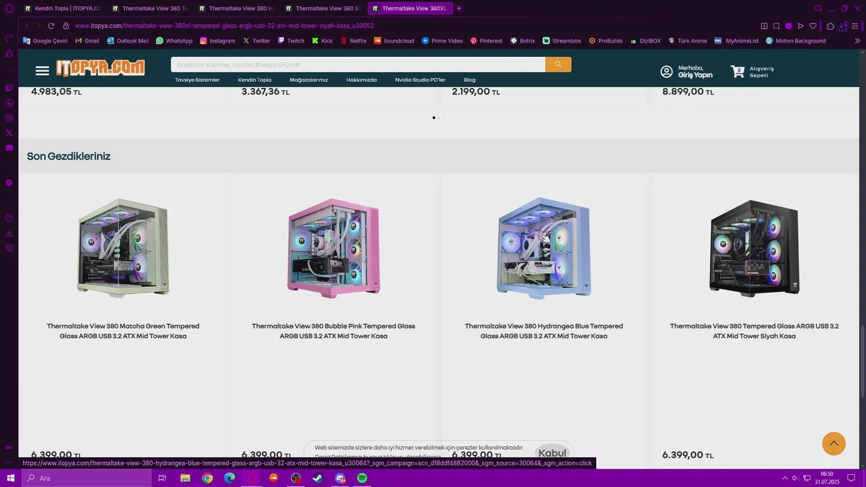Viewport: 866px width, 487px height.
Task: Click the orange search magnifier button
Action: pyautogui.click(x=558, y=64)
